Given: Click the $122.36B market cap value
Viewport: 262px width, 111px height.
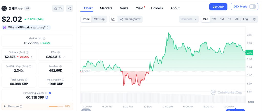Looking at the screenshot, I should tap(31, 43).
